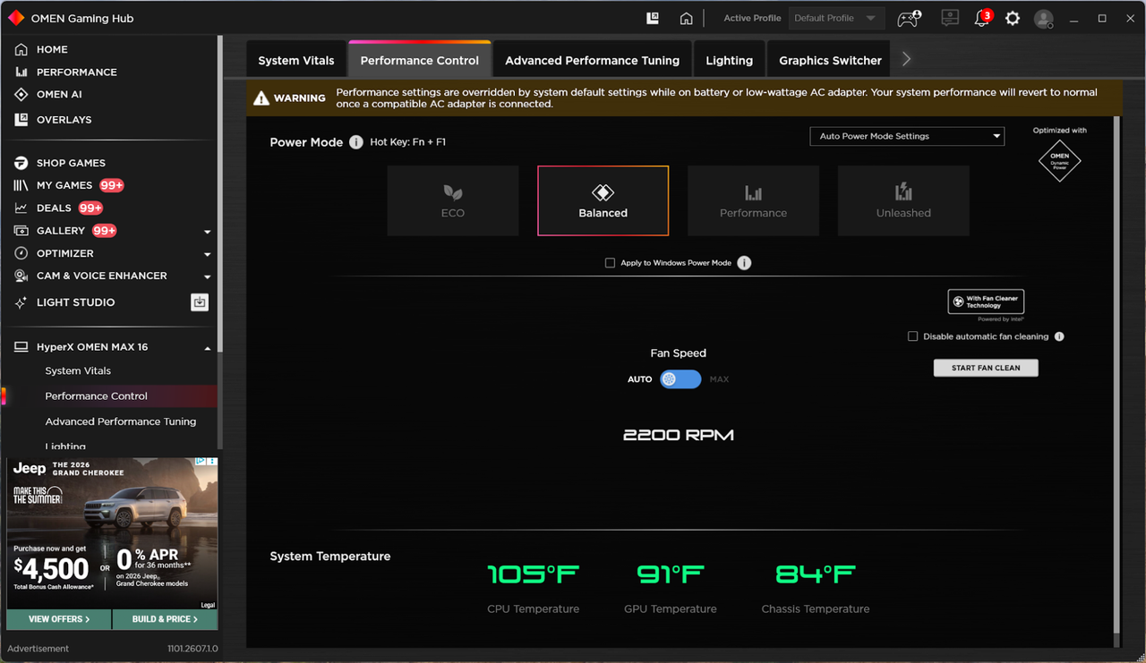
Task: Click the Start Fan Clean button
Action: tap(986, 368)
